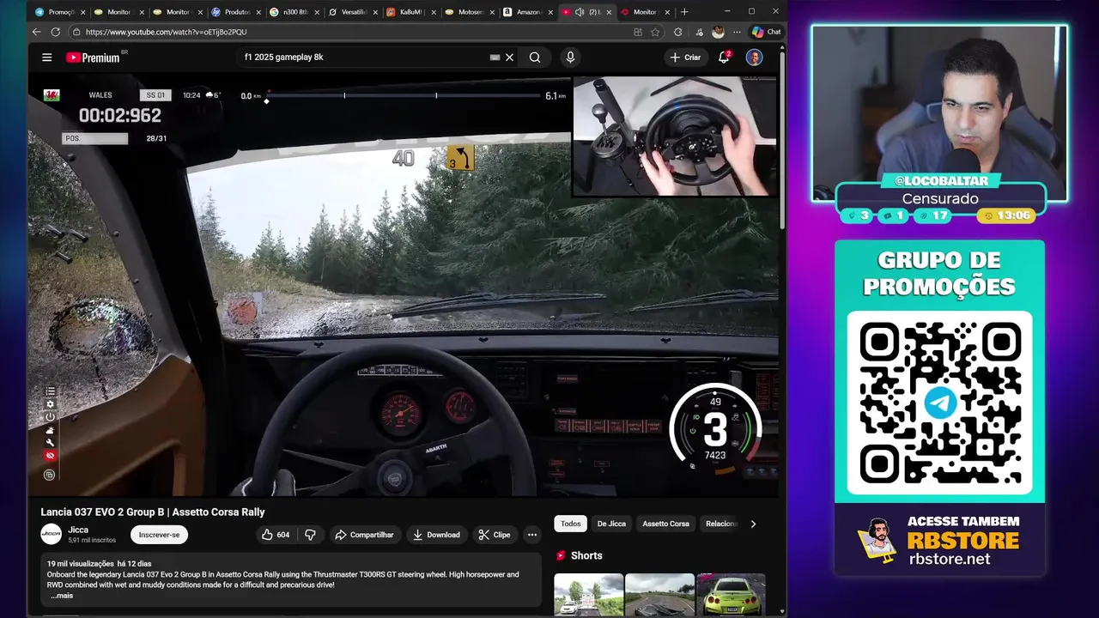Click the Shorts section heading

pyautogui.click(x=586, y=555)
